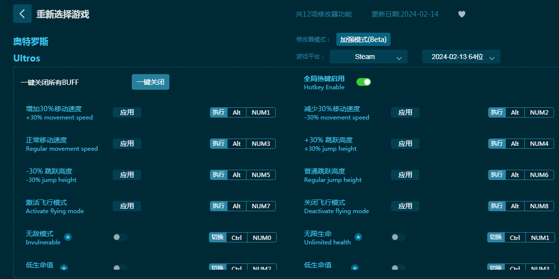Click NUM6 hotkey for Regular jump height
This screenshot has width=559, height=279.
539,175
